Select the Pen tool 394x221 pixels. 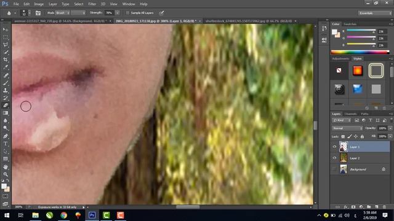point(6,136)
